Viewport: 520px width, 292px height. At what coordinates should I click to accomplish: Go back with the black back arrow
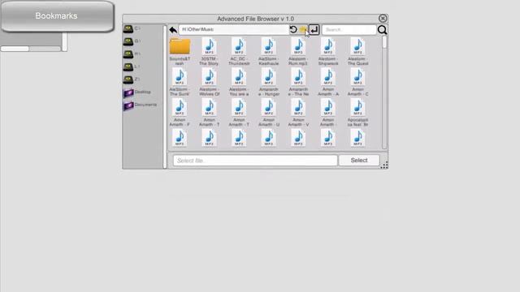pos(173,30)
